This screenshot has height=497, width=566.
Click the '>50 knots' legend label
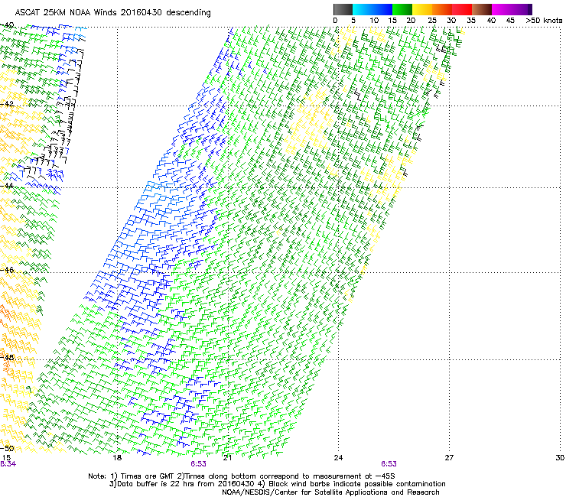point(544,21)
